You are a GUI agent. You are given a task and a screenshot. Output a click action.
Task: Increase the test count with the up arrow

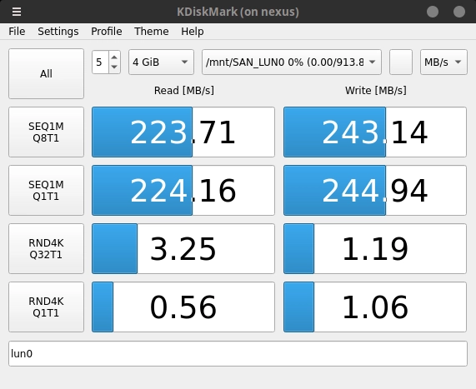114,57
